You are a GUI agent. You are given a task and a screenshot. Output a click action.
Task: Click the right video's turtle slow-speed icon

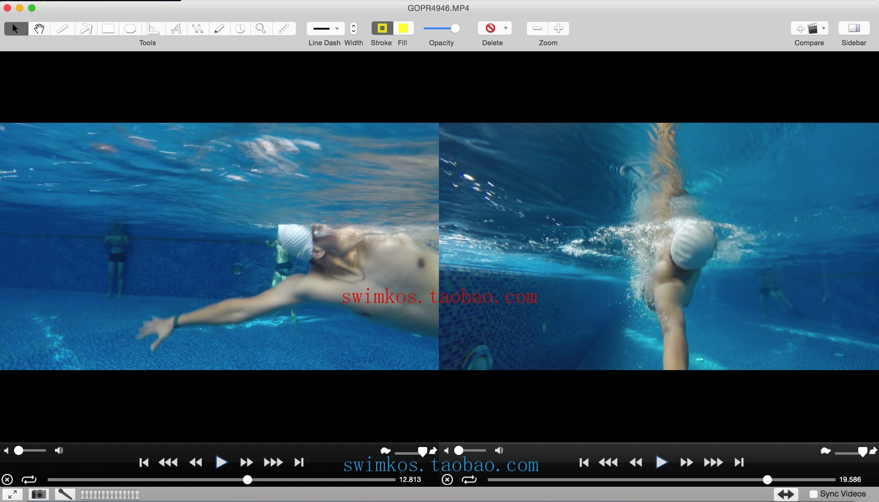[825, 451]
